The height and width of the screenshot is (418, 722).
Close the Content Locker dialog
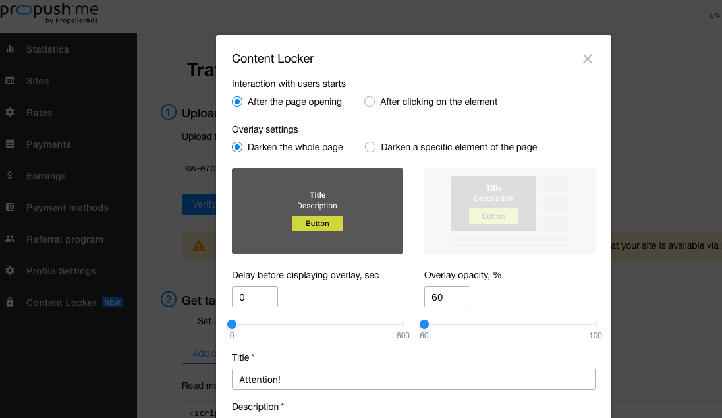coord(587,59)
